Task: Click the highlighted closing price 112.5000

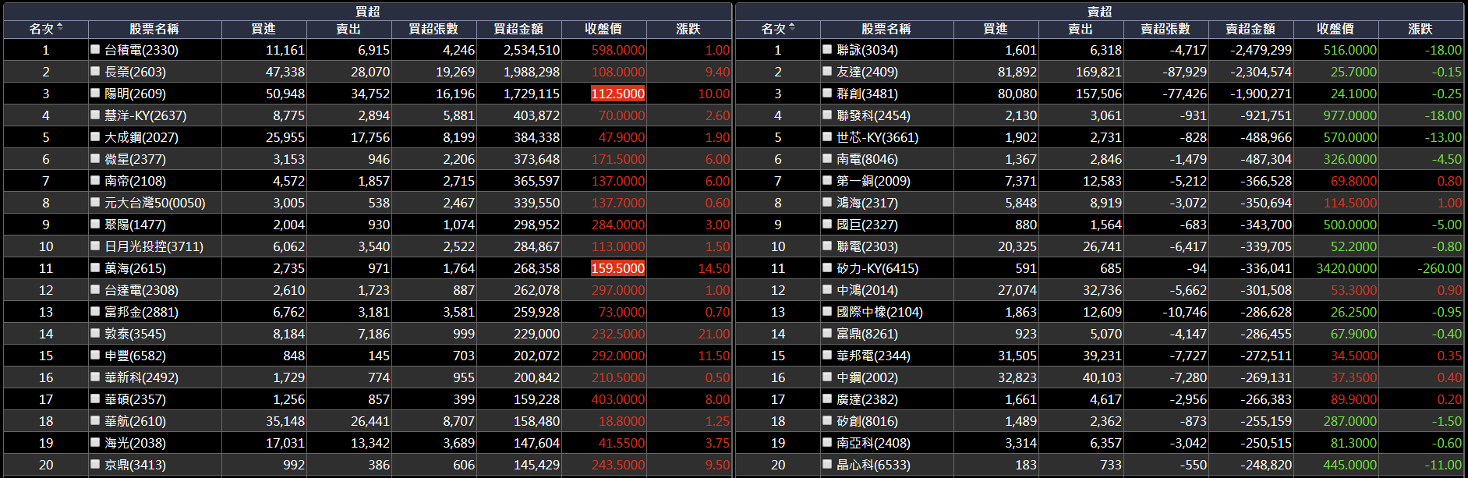Action: [618, 94]
